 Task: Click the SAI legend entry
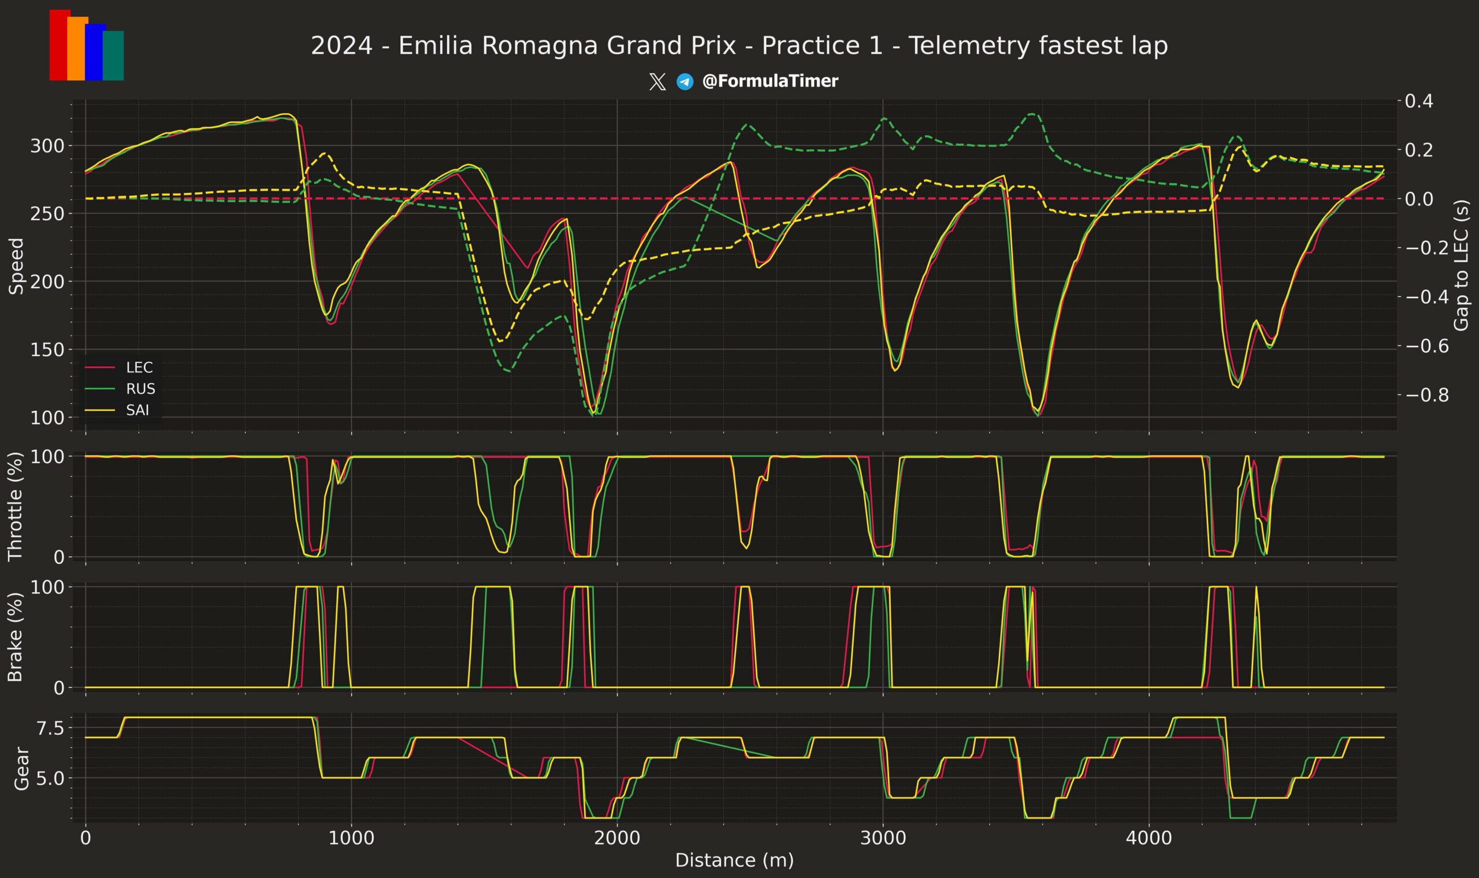pyautogui.click(x=138, y=410)
